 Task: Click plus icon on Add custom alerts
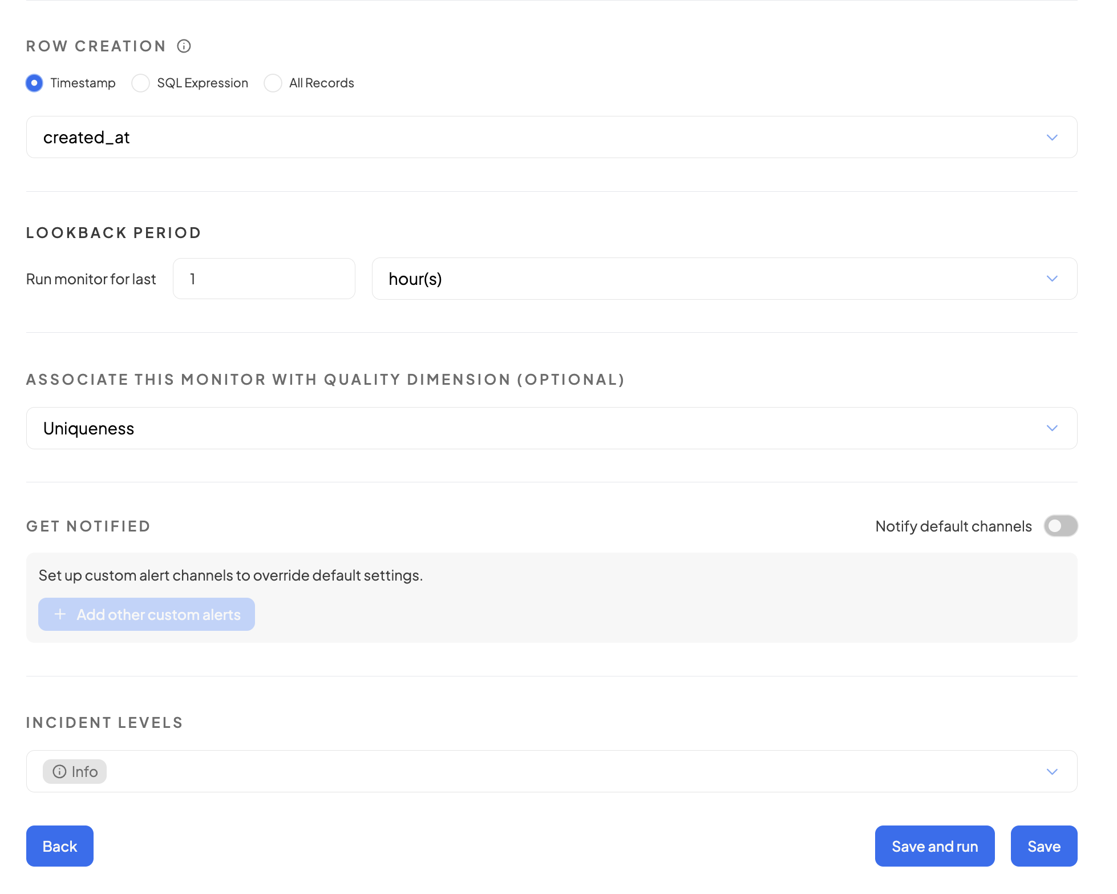[60, 614]
